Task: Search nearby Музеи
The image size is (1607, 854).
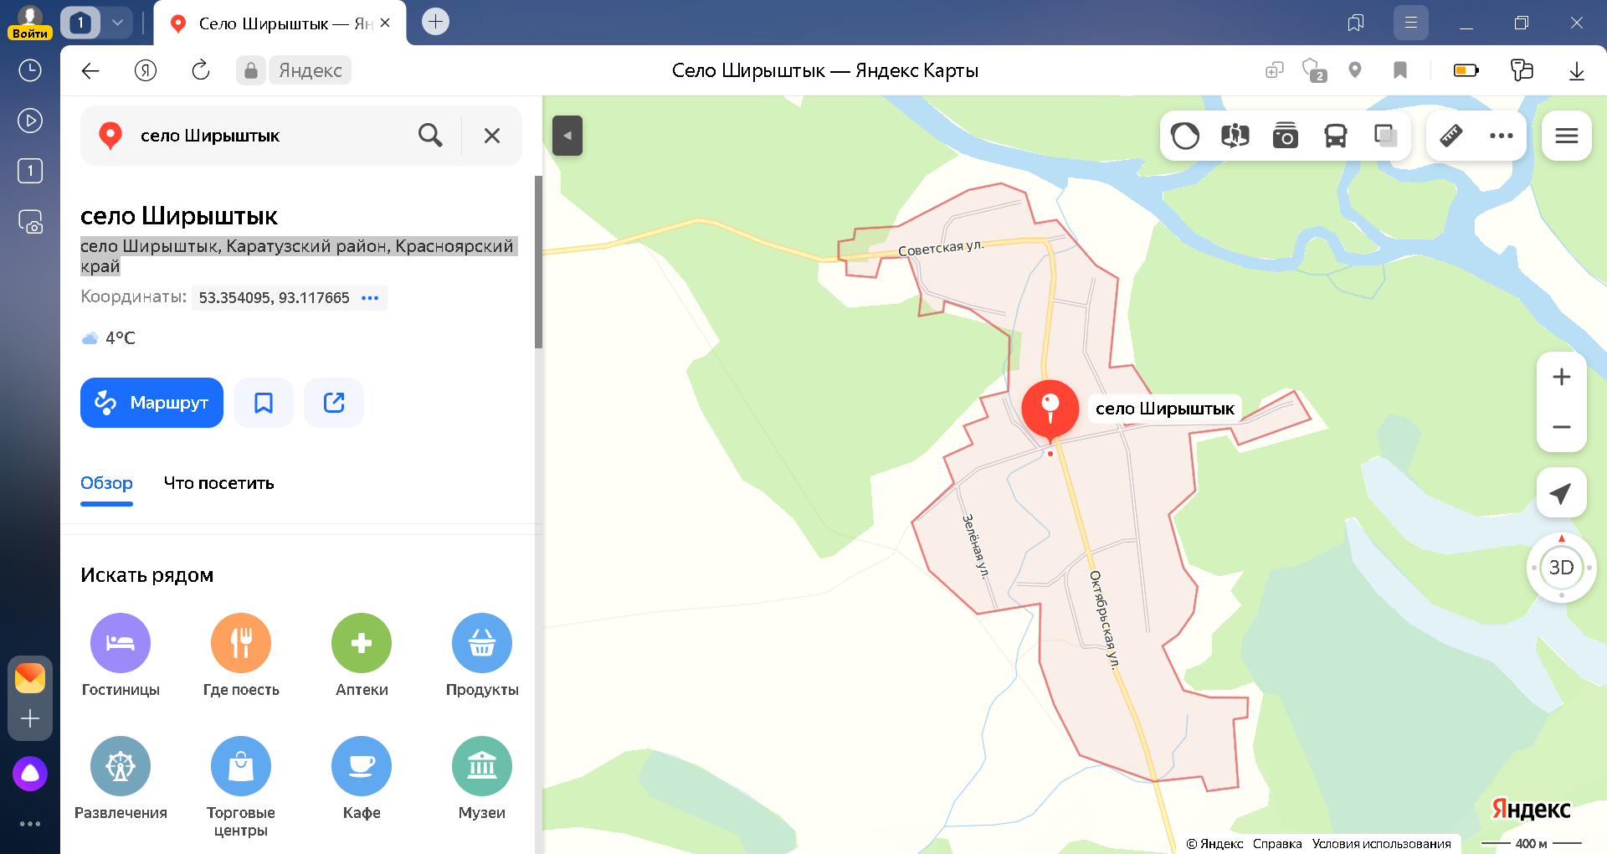Action: pyautogui.click(x=482, y=779)
